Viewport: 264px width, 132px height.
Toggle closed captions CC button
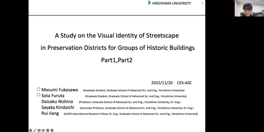tap(39, 130)
